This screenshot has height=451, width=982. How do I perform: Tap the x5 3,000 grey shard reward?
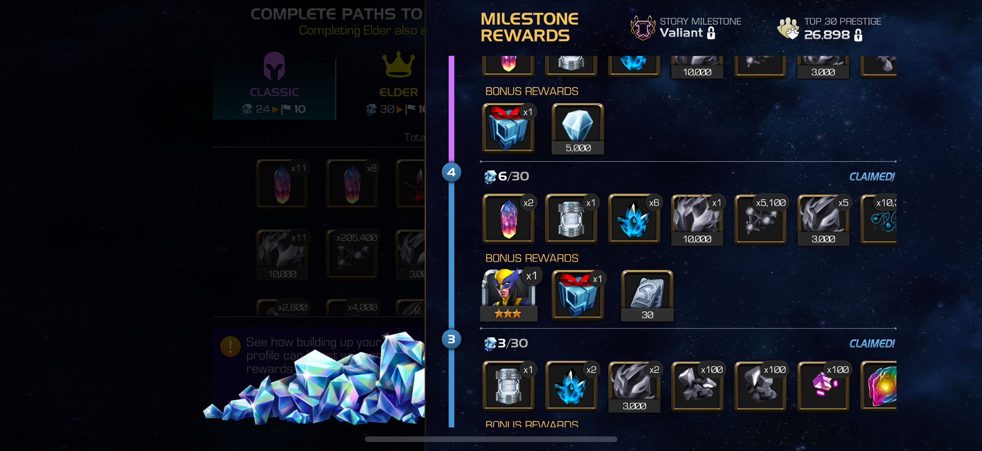[823, 220]
